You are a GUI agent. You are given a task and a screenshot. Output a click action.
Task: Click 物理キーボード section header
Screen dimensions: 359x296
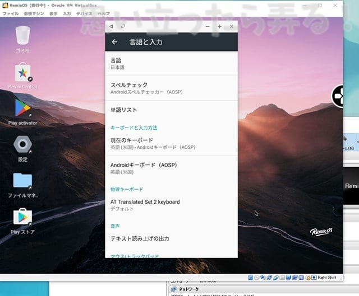127,189
